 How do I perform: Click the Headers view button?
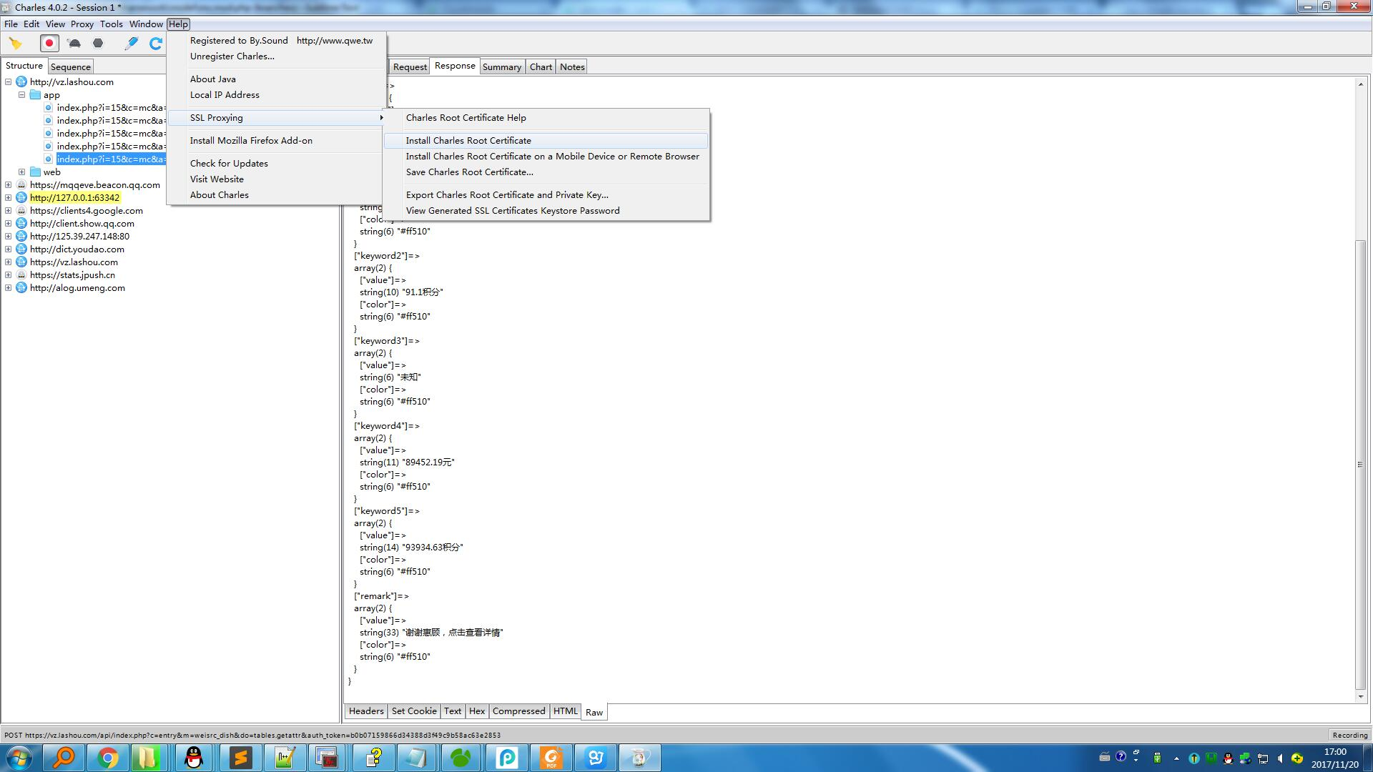(366, 711)
